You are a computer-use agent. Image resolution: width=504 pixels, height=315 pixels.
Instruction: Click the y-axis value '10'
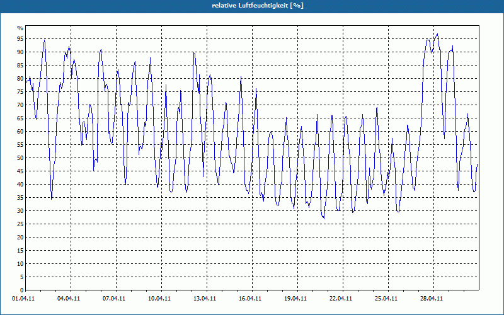(20, 263)
